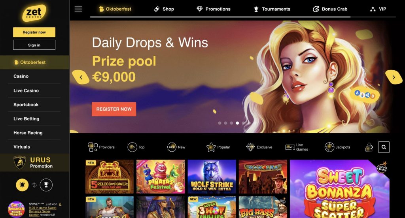
Task: Open the trophy icon in sidebar
Action: [46, 185]
